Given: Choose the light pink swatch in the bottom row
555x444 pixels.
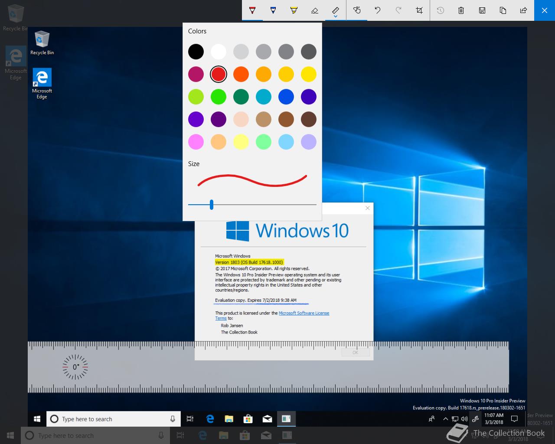Looking at the screenshot, I should 196,142.
